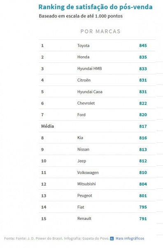Click the Ranking de satisfação do pós-venda title
The height and width of the screenshot is (248, 163).
(x=95, y=7)
